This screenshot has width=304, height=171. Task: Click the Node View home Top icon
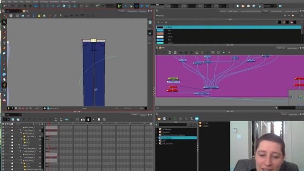tap(160, 47)
